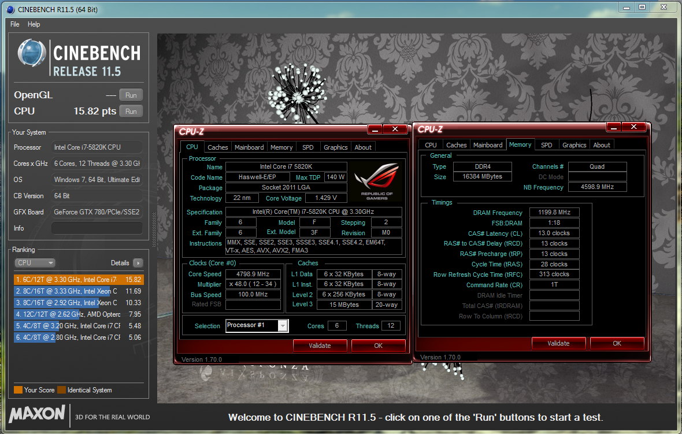Click the Cinebench title bar app icon
Viewport: 682px width, 434px height.
pos(10,9)
